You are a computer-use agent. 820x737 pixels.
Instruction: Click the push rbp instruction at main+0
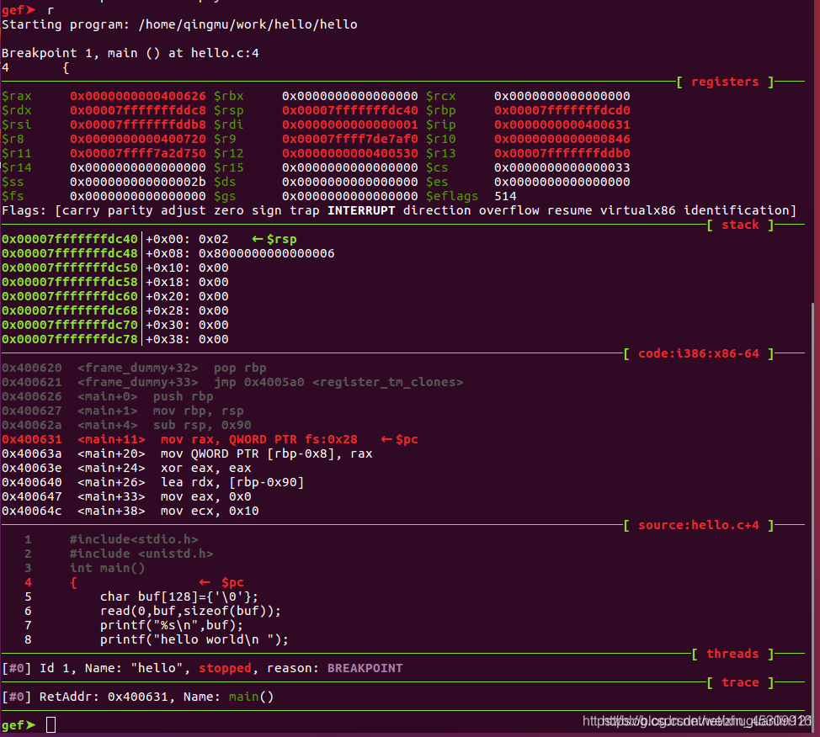[x=183, y=397]
